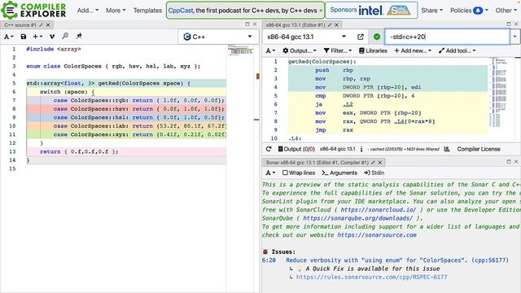The height and width of the screenshot is (293, 521).
Task: Open the Filter... dropdown
Action: pos(338,50)
